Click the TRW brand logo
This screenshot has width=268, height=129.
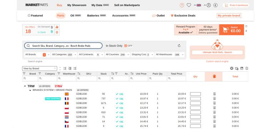(58, 86)
